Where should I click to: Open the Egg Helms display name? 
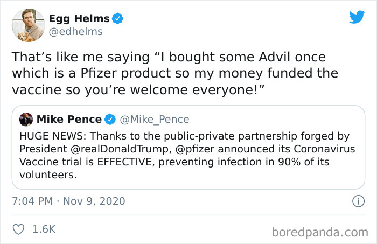click(79, 19)
